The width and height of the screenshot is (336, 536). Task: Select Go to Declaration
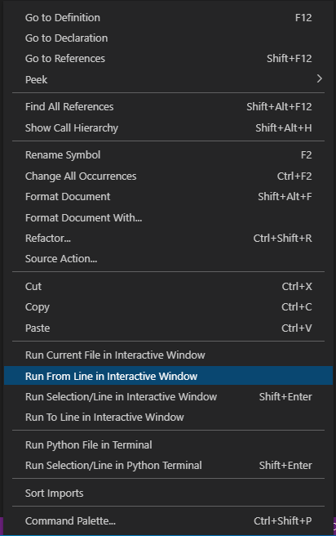[168, 38]
